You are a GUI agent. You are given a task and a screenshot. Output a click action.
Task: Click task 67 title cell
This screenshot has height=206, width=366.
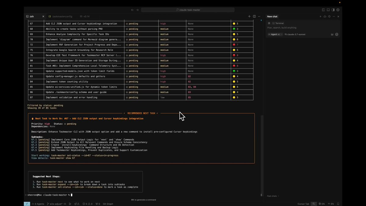[x=84, y=23]
